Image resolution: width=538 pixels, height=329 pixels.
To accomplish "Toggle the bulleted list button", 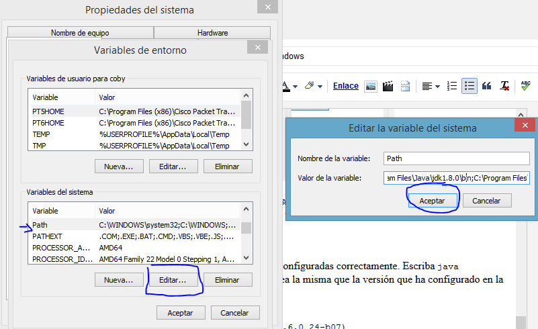I will (469, 86).
